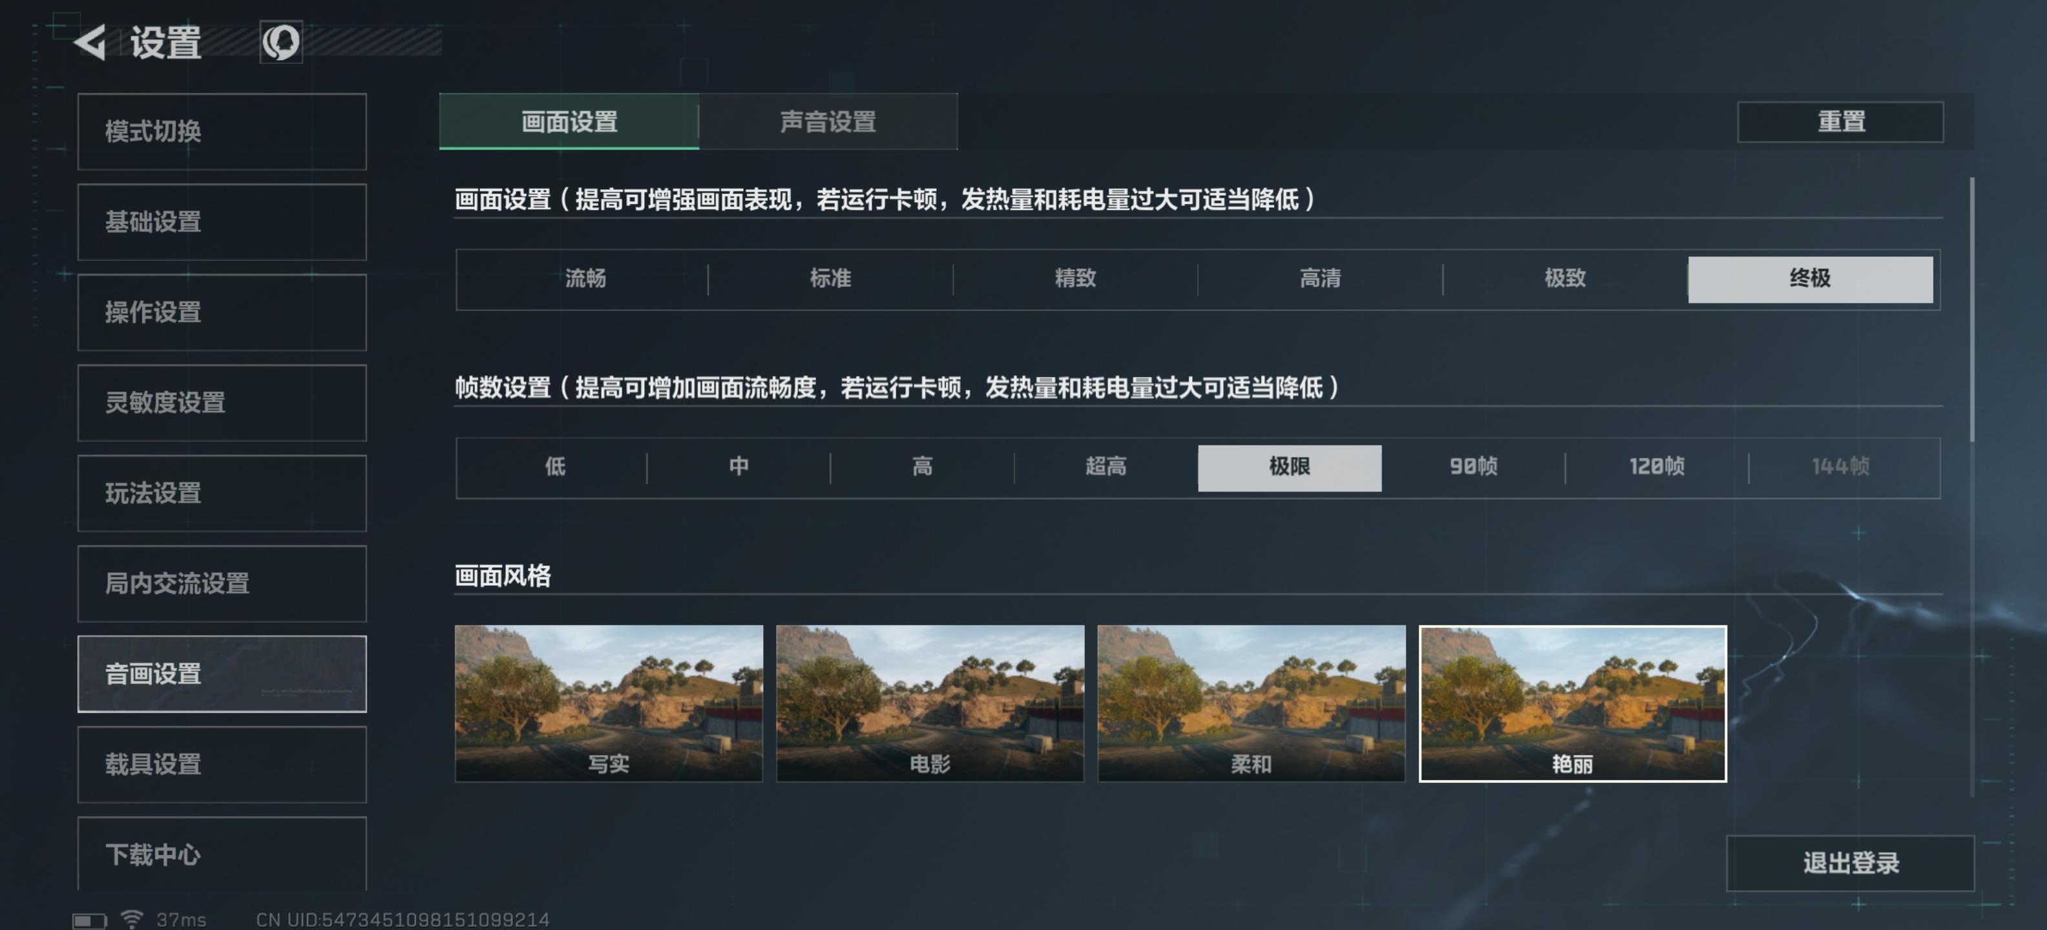Set frame rate to 120帧
Screen dimensions: 2047x930
click(1657, 467)
